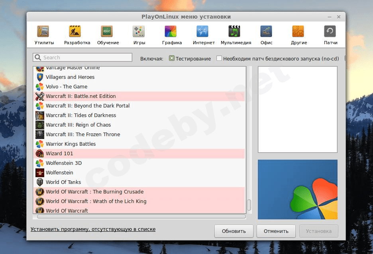Screen dimensions: 373x254
Task: Click the Wrath of the Lich King icon
Action: 40,201
